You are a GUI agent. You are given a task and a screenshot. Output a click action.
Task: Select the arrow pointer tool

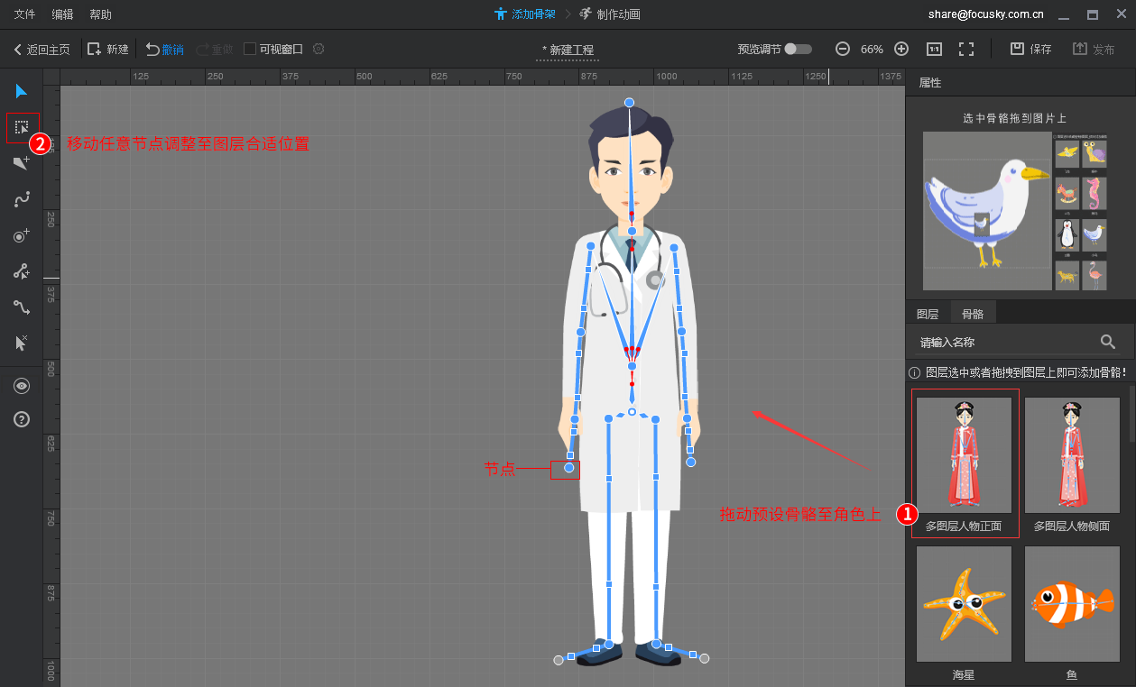[22, 91]
